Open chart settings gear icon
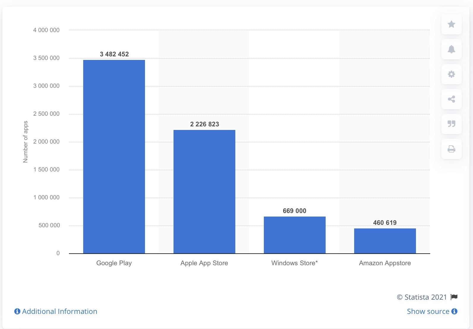The height and width of the screenshot is (329, 473). click(451, 74)
